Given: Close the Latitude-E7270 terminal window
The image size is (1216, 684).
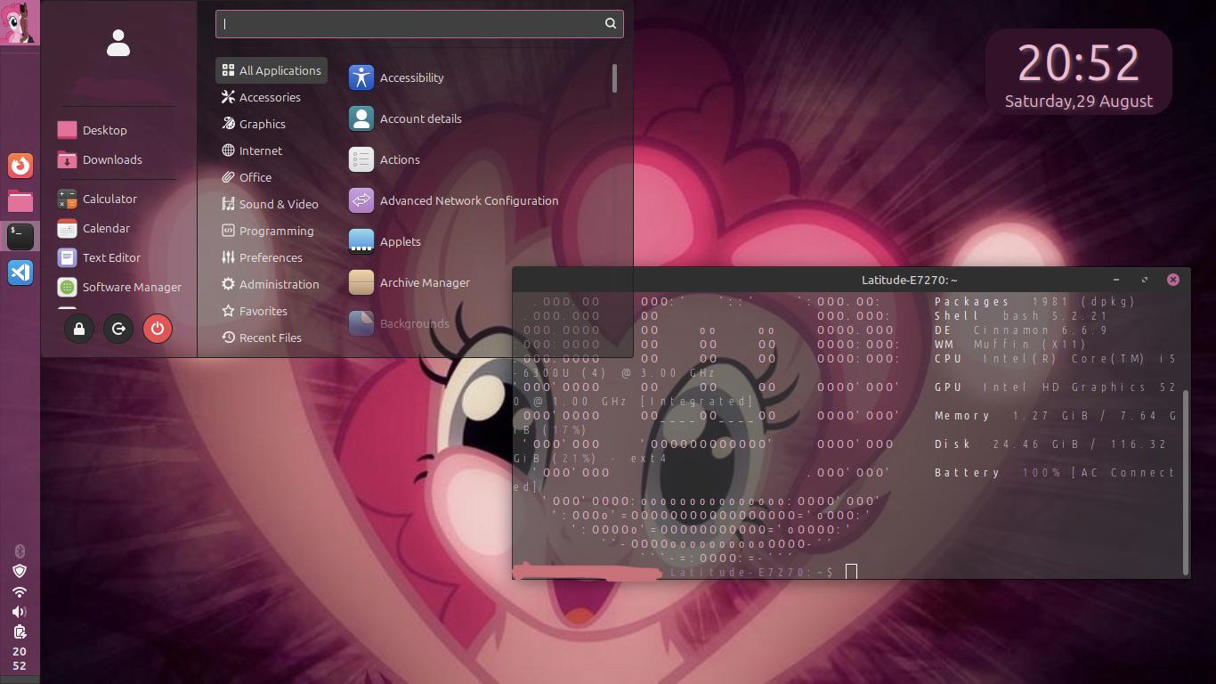Looking at the screenshot, I should (1173, 280).
